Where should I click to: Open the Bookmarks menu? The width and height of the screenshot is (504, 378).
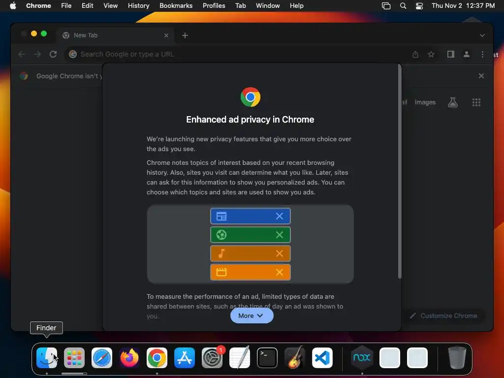click(x=176, y=6)
